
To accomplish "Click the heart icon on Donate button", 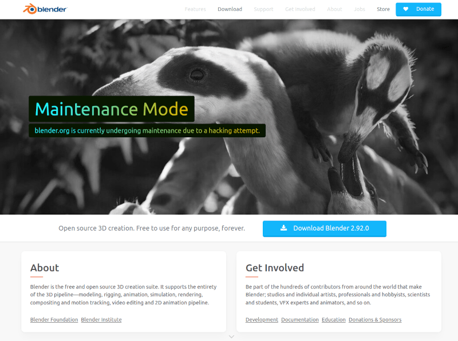I will pos(406,9).
